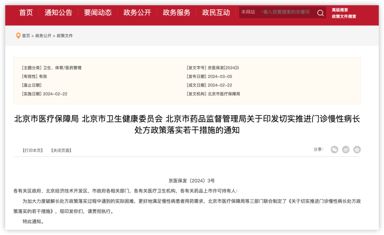Screen dimensions: 384x235
Task: Click the 废止日期 label
Action: [32, 85]
